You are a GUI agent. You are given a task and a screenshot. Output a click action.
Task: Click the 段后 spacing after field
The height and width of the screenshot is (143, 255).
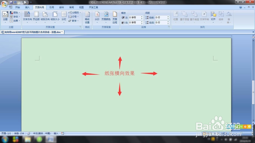pyautogui.click(x=161, y=23)
